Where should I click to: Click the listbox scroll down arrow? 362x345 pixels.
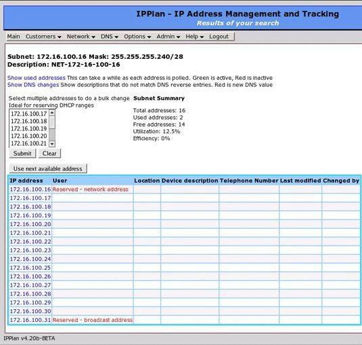tap(52, 144)
